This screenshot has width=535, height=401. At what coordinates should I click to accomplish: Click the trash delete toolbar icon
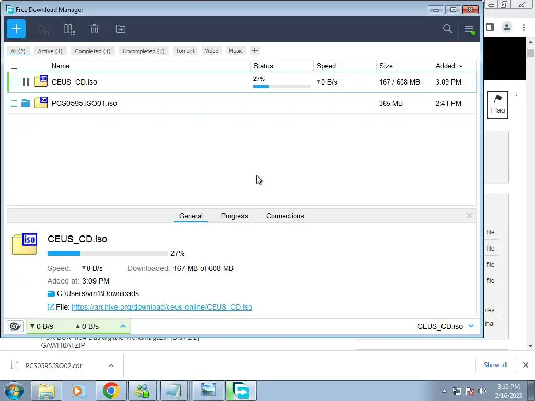pyautogui.click(x=95, y=29)
